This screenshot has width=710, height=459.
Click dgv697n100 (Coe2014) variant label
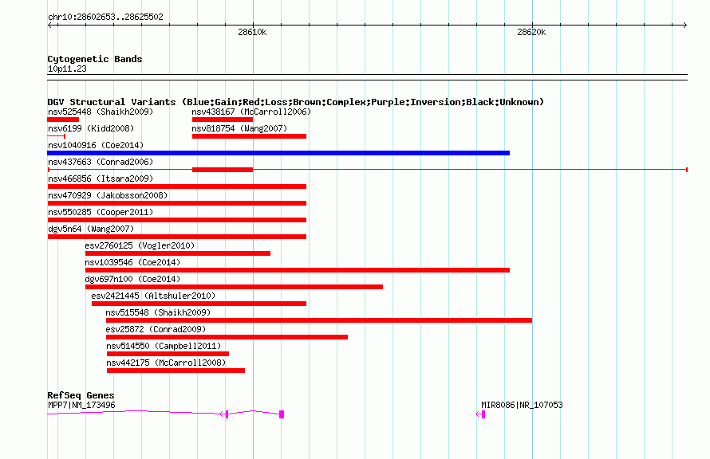pos(132,279)
